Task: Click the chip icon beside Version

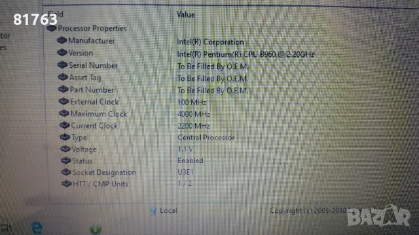Action: point(62,52)
